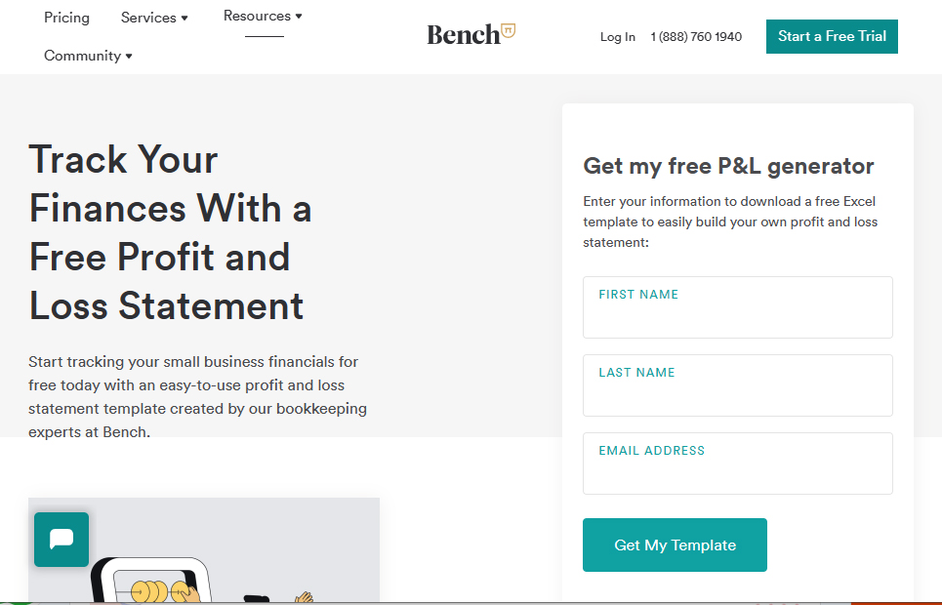Screen dimensions: 942x605
Task: Click the Bench logo
Action: coord(471,34)
